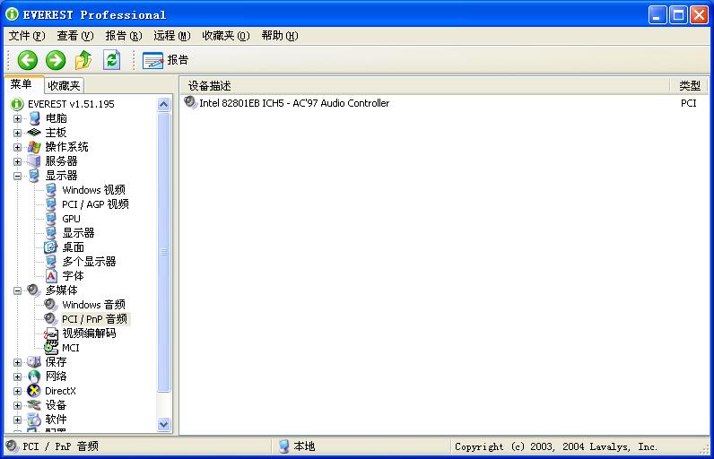The image size is (714, 459).
Task: Close the EVEREST Professional window
Action: [699, 15]
